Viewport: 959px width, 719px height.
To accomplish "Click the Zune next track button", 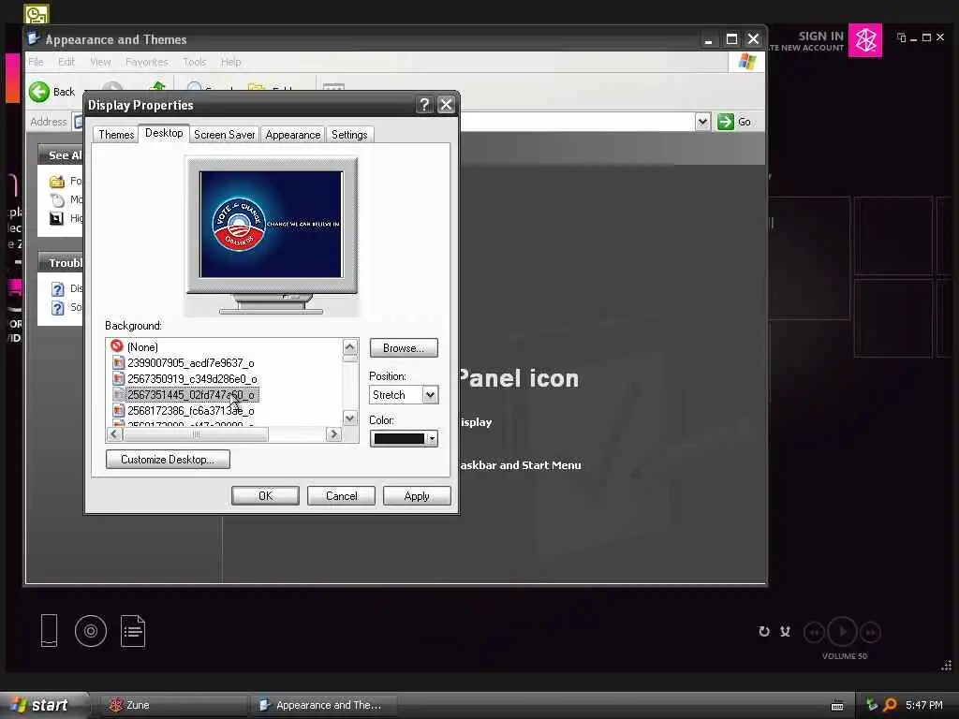I will (x=870, y=632).
